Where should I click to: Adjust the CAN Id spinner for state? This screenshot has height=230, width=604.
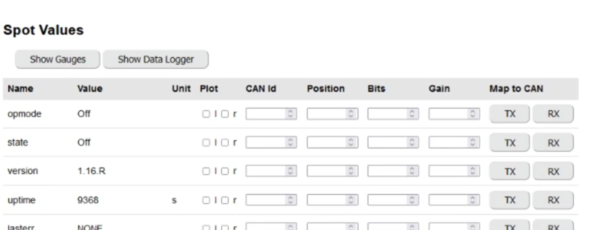pos(291,143)
